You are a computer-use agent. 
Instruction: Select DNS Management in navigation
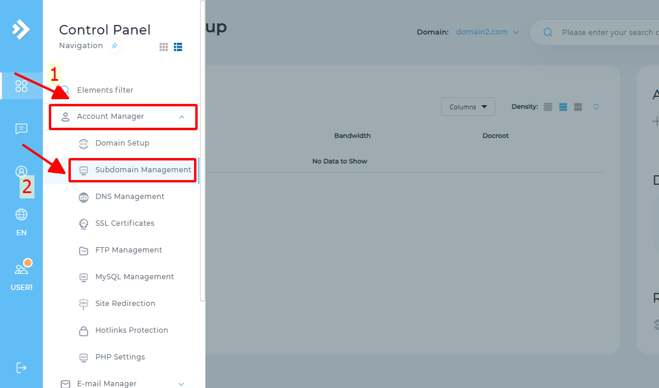[130, 197]
